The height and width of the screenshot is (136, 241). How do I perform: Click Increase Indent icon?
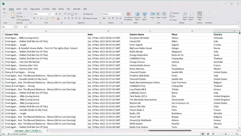(79, 18)
